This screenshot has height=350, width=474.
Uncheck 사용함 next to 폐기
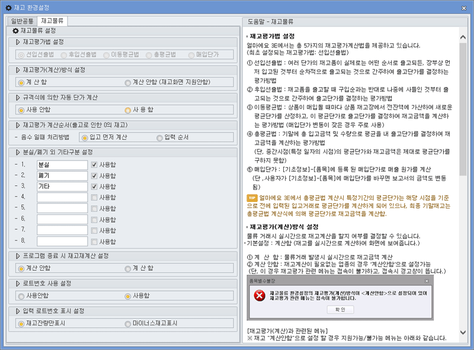(x=94, y=175)
